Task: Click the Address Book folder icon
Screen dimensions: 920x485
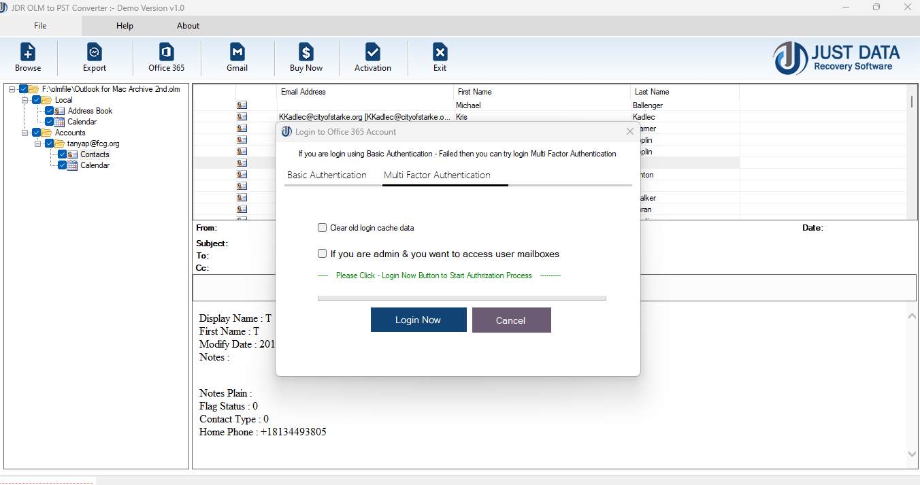Action: [x=60, y=111]
